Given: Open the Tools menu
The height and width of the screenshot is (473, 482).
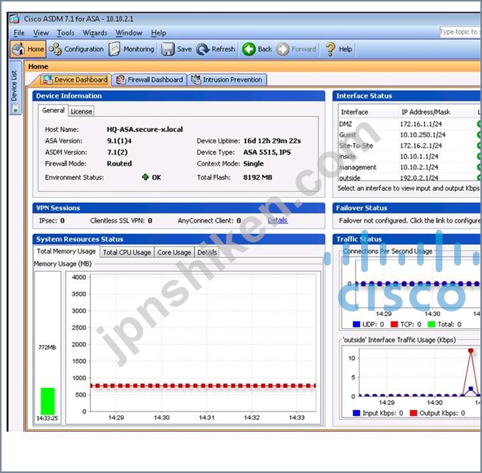Looking at the screenshot, I should 65,32.
